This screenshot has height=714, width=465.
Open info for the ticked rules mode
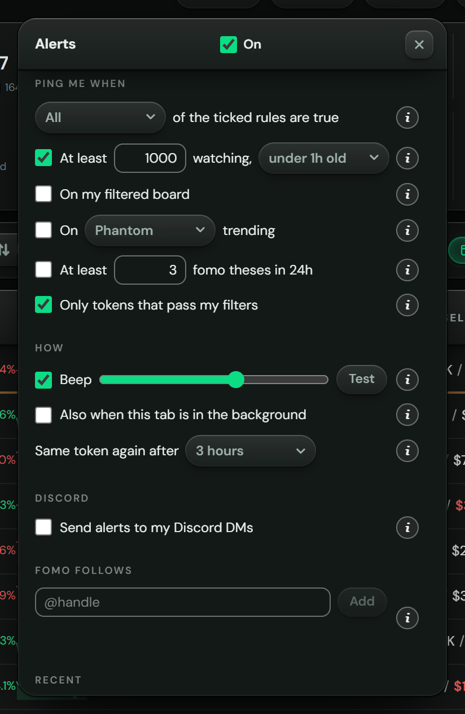click(x=407, y=118)
